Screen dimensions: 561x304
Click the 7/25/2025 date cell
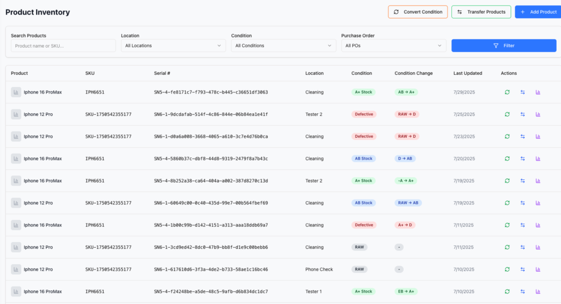tap(464, 114)
